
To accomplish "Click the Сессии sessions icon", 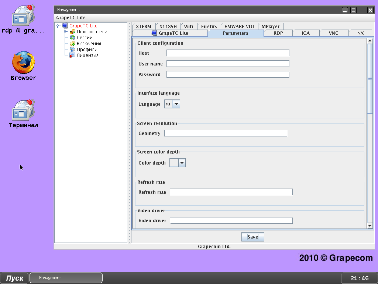I will pos(72,37).
